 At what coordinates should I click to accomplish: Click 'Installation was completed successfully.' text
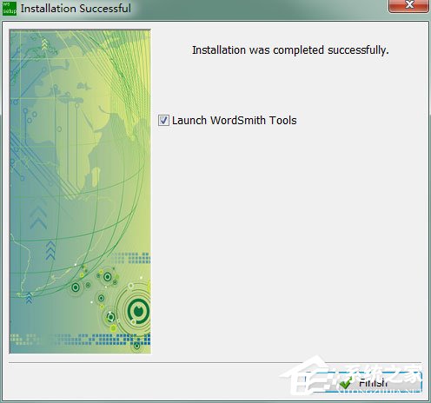[x=290, y=50]
